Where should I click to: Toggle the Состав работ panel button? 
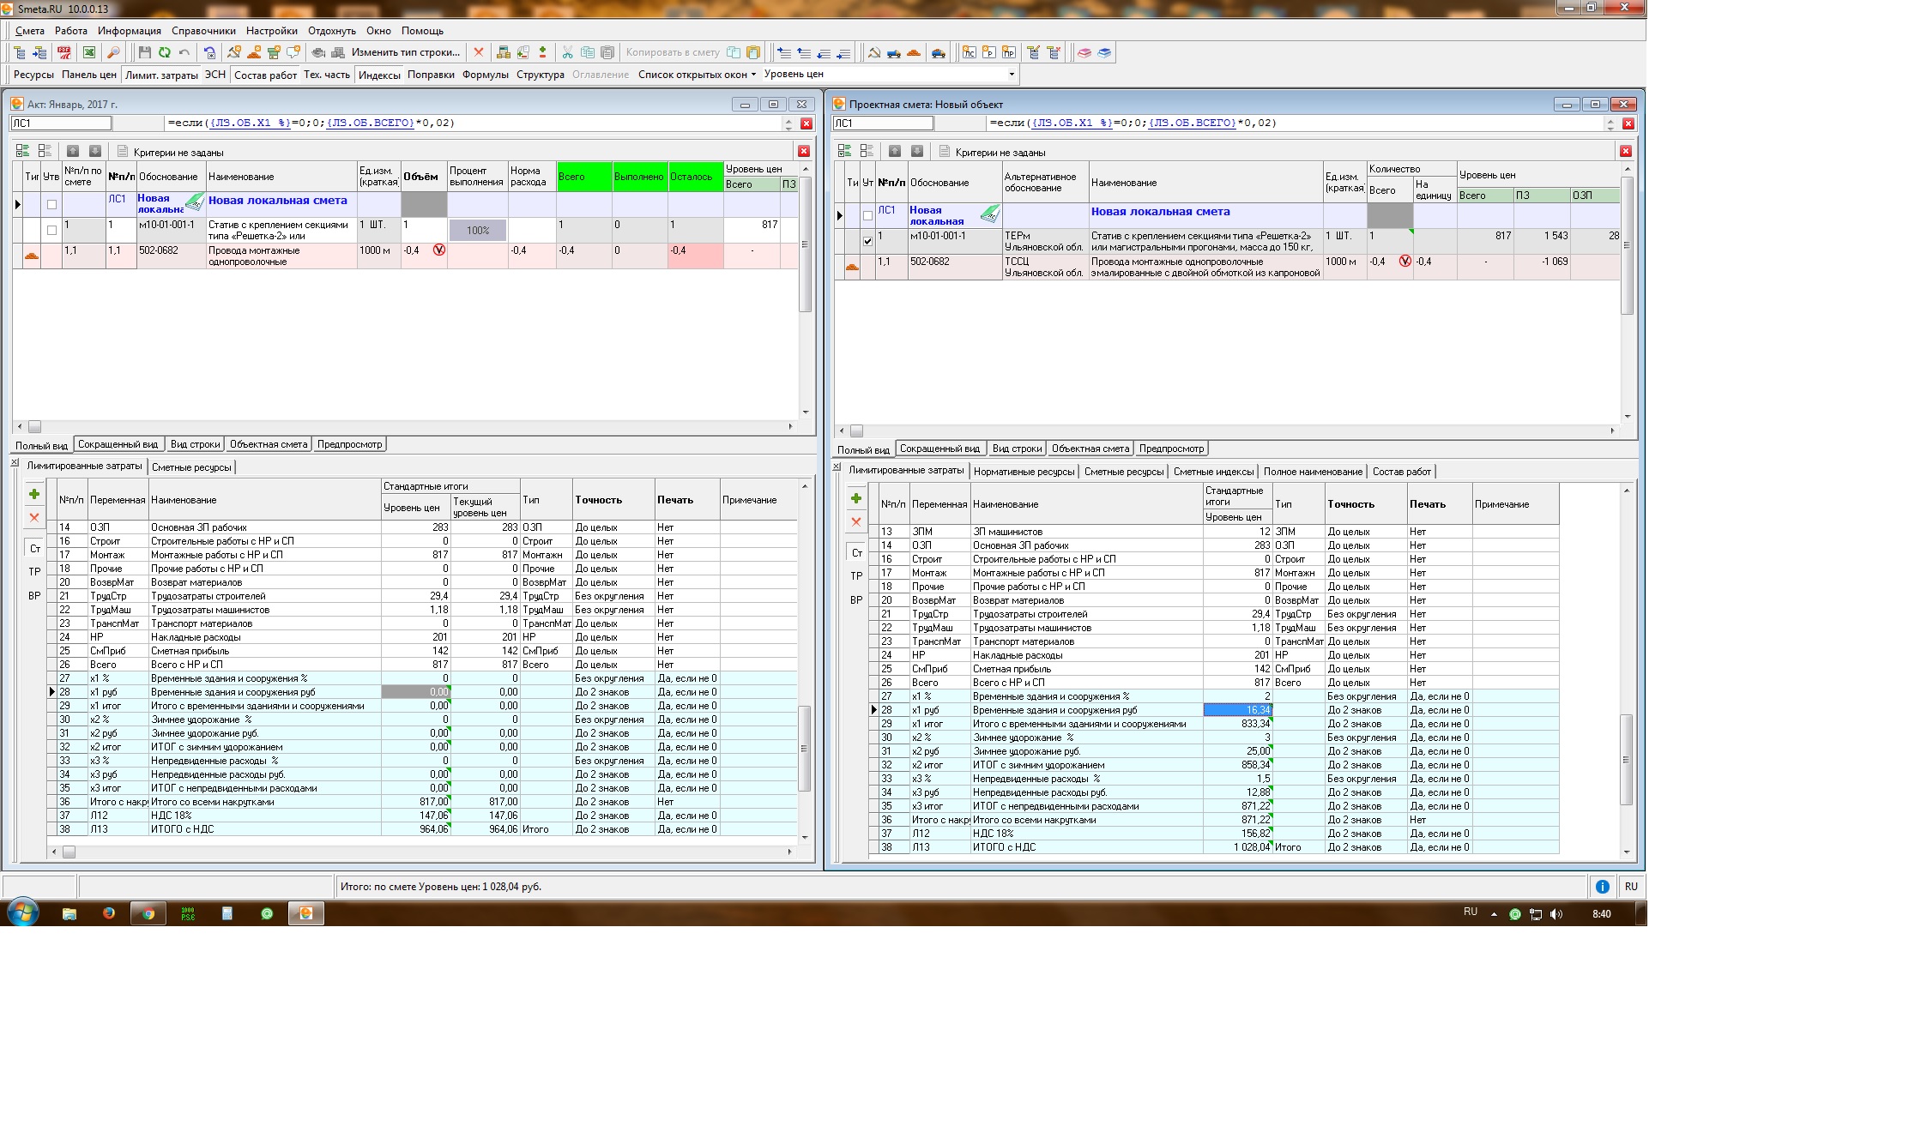pyautogui.click(x=265, y=75)
